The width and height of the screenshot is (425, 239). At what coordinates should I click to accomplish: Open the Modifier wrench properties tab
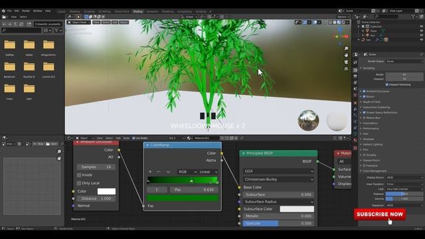(355, 109)
